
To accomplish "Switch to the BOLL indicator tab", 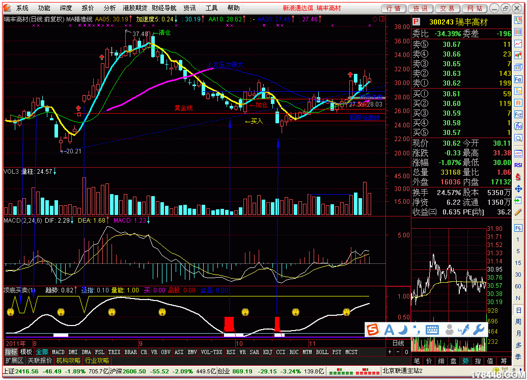I will point(322,352).
